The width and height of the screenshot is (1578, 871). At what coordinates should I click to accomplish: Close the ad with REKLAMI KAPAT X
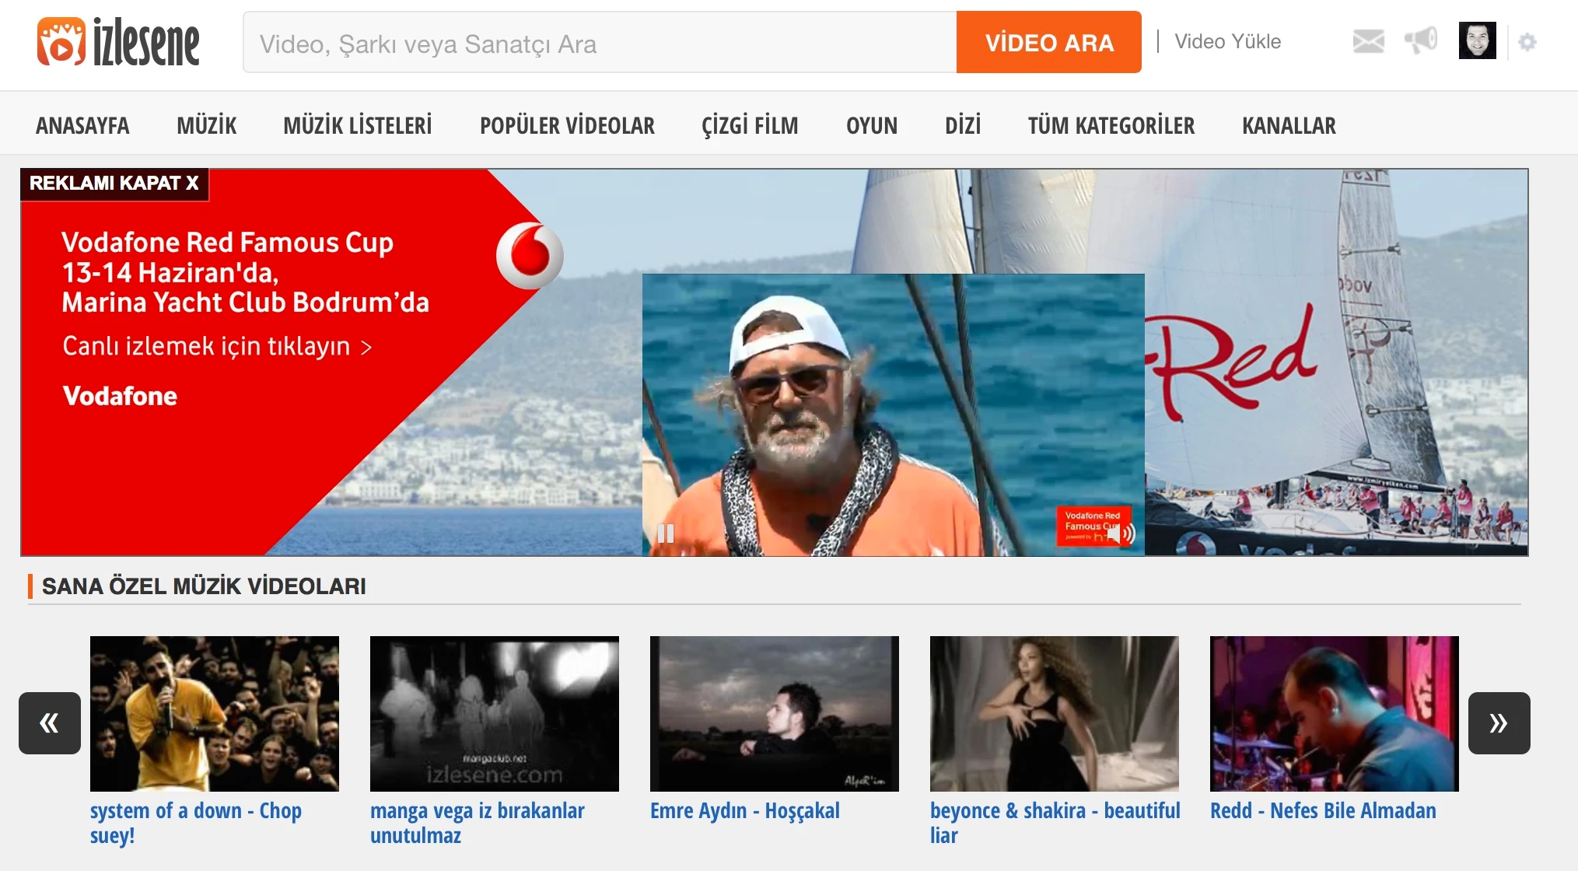coord(114,184)
